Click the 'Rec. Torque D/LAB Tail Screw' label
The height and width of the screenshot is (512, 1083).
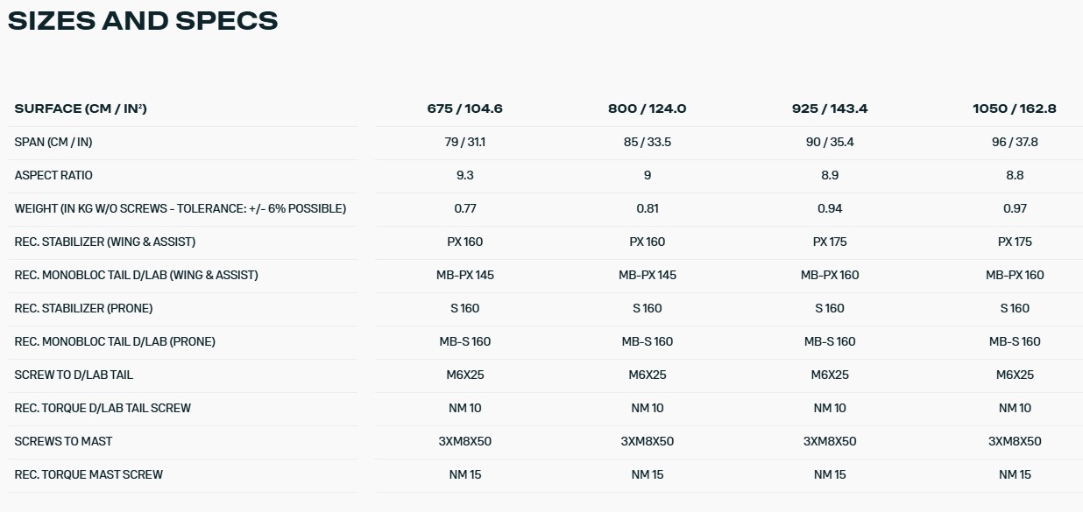(103, 408)
